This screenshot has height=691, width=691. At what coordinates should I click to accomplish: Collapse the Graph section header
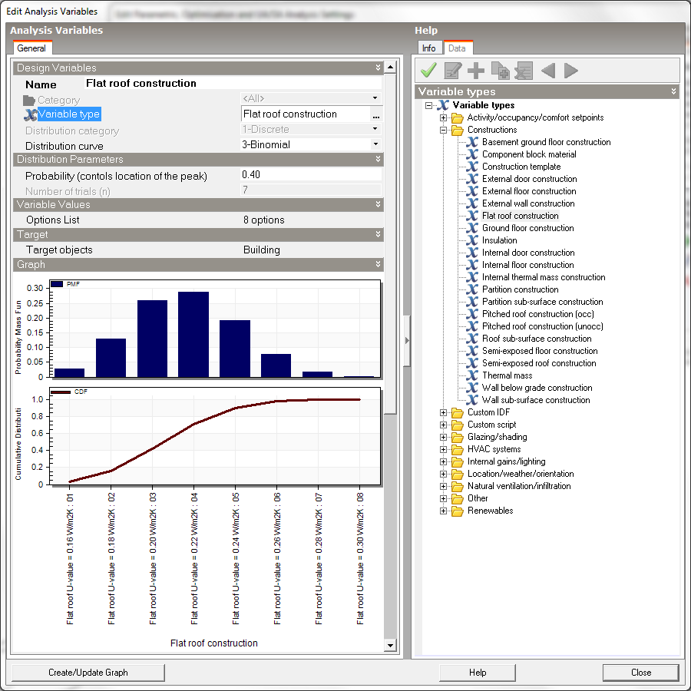[378, 265]
